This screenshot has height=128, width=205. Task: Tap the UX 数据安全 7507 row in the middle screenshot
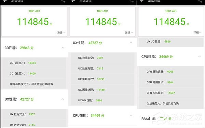102,58
